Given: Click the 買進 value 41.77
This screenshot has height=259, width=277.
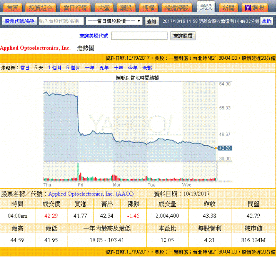Looking at the screenshot, I should [80, 216].
